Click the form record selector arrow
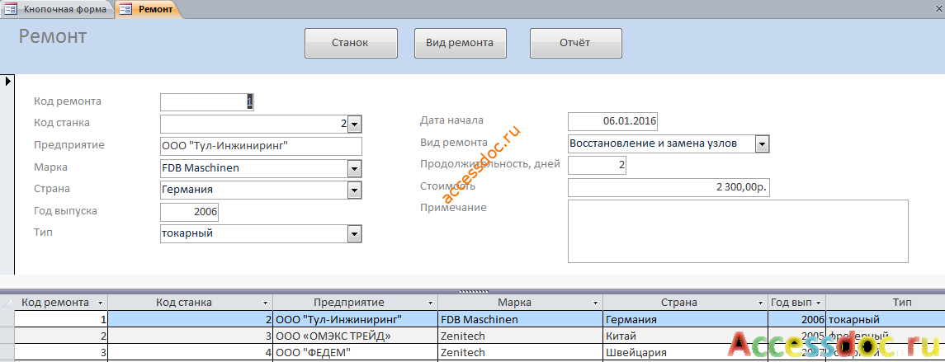This screenshot has width=945, height=362. 7,81
